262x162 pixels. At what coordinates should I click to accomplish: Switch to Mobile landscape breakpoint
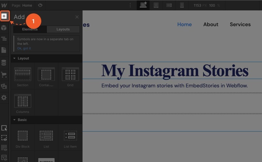tap(169, 5)
